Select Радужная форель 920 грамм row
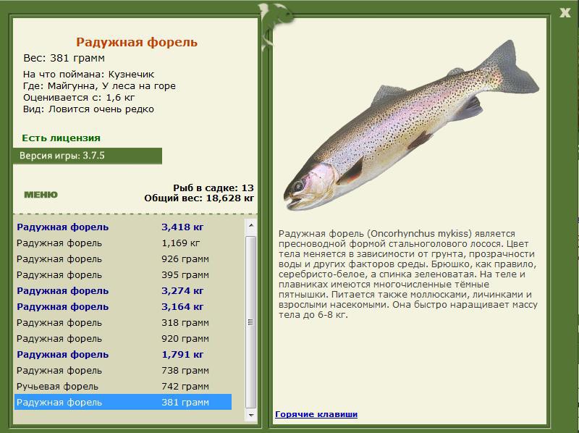The image size is (579, 433). click(x=123, y=338)
